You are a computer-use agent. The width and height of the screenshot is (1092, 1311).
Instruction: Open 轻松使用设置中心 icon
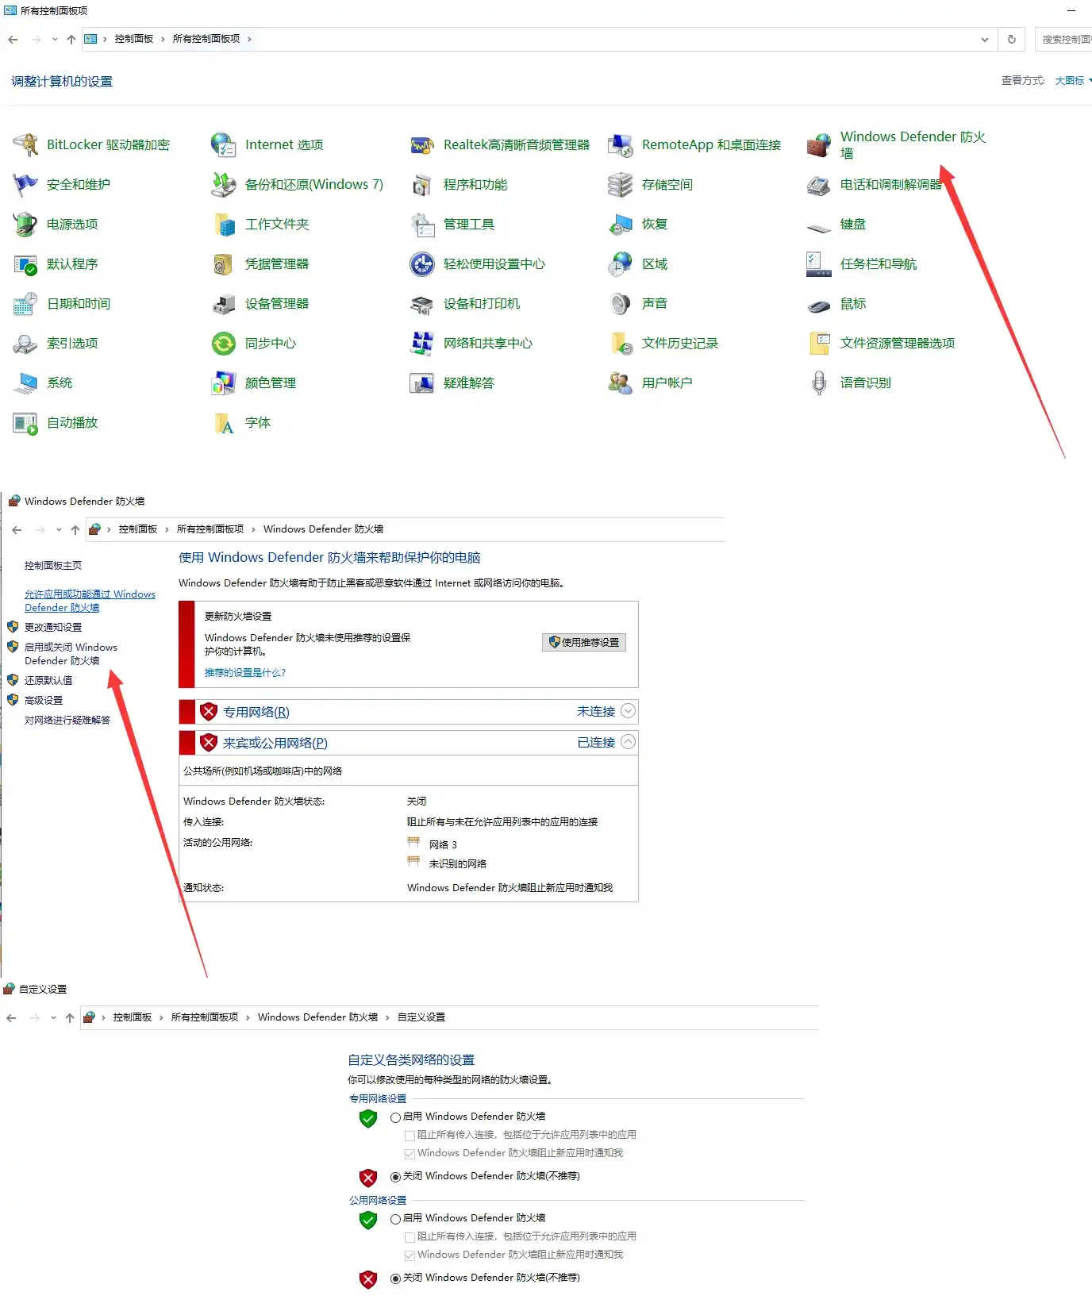pos(422,264)
